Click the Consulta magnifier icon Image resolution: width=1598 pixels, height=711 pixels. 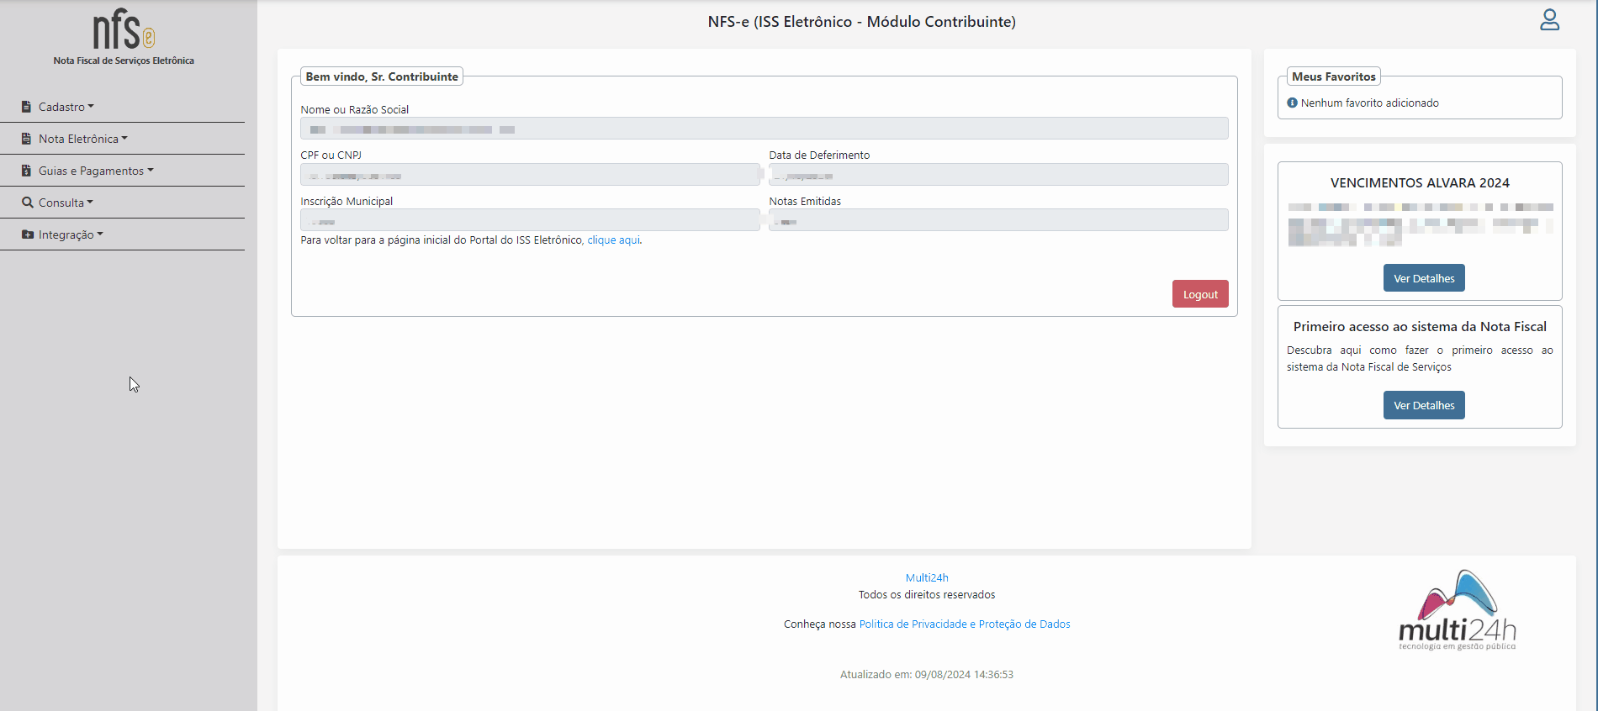(28, 203)
